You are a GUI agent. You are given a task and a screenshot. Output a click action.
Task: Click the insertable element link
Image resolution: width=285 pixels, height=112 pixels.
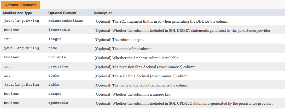59,30
